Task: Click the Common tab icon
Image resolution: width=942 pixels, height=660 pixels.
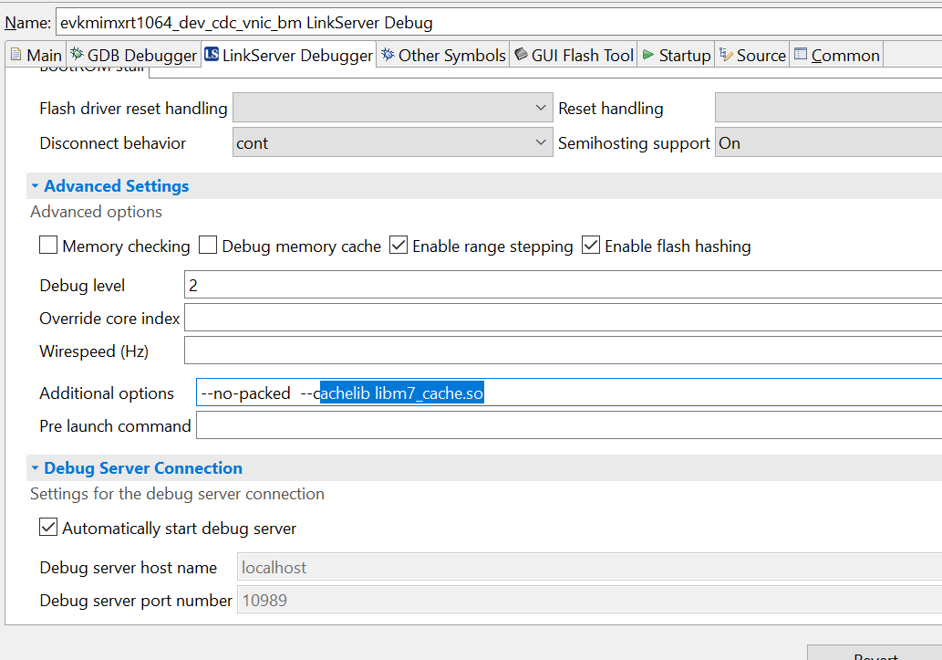Action: pyautogui.click(x=801, y=55)
